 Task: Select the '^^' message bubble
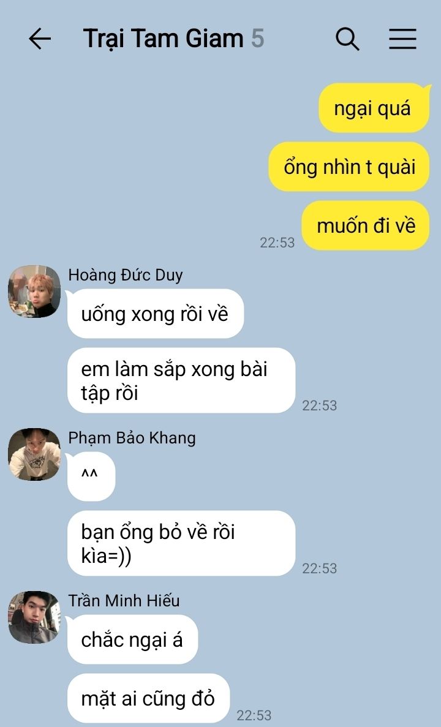pyautogui.click(x=91, y=477)
